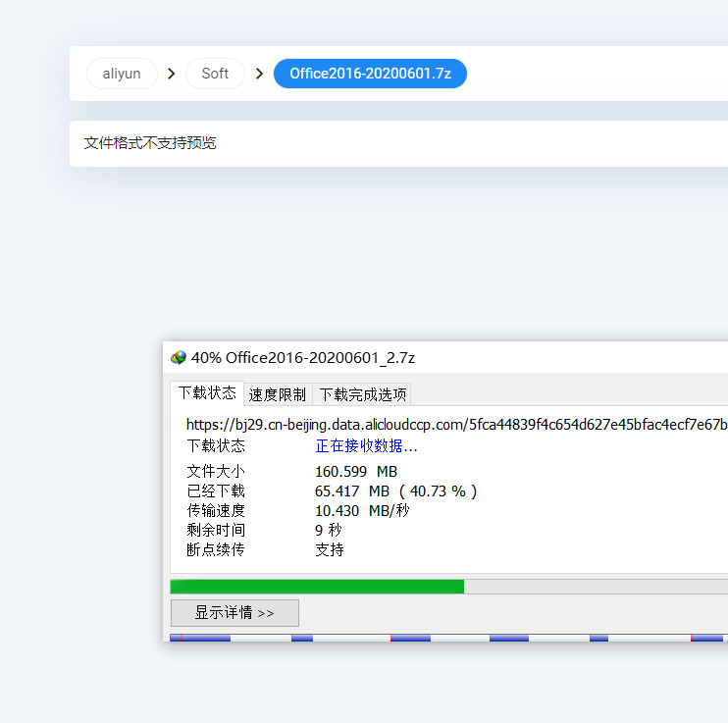Select the Office2016-20200601.7z breadcrumb
728x723 pixels.
(x=370, y=74)
